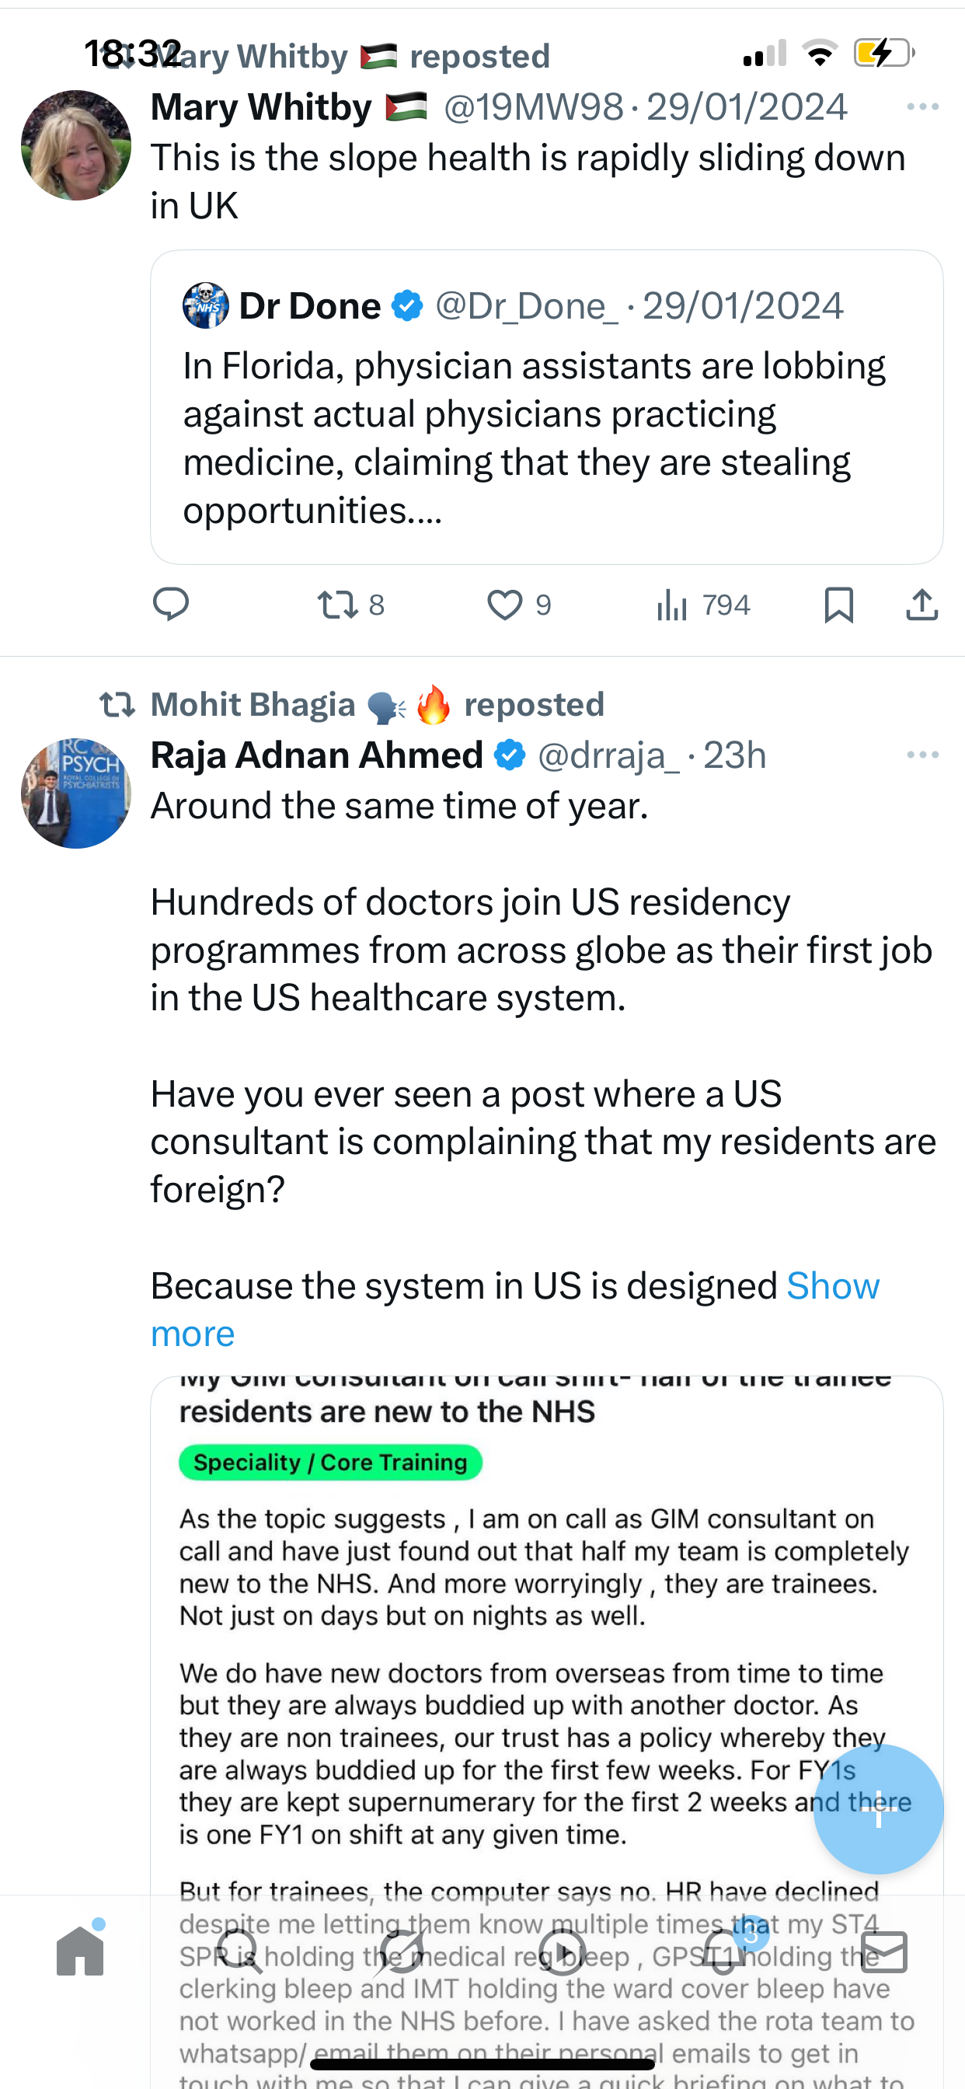Go to the Home tab

(80, 1952)
